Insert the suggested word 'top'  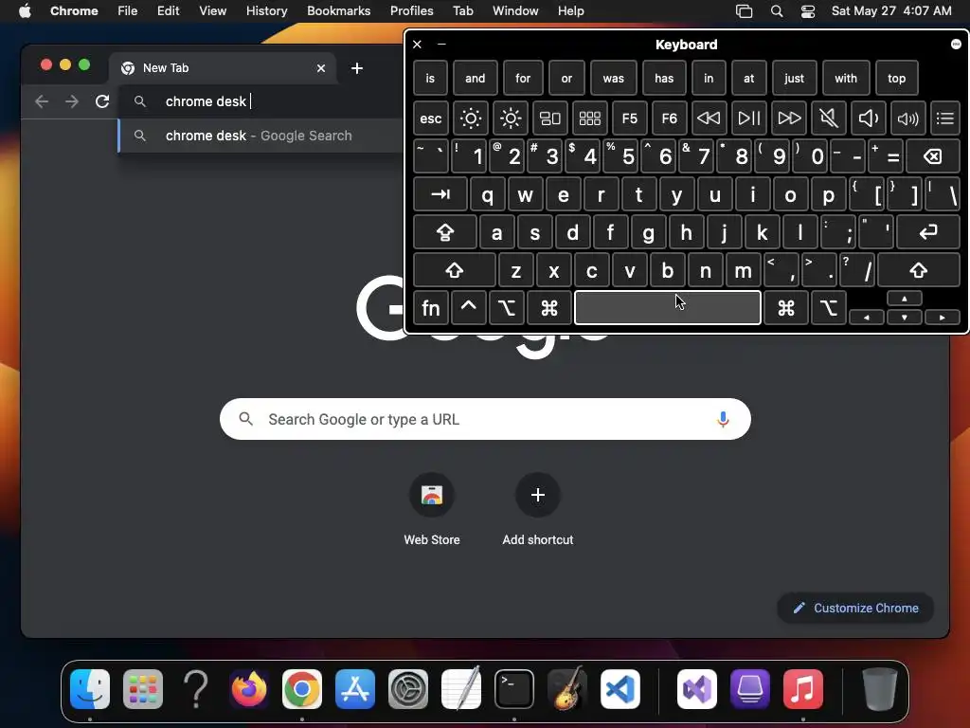pyautogui.click(x=896, y=78)
